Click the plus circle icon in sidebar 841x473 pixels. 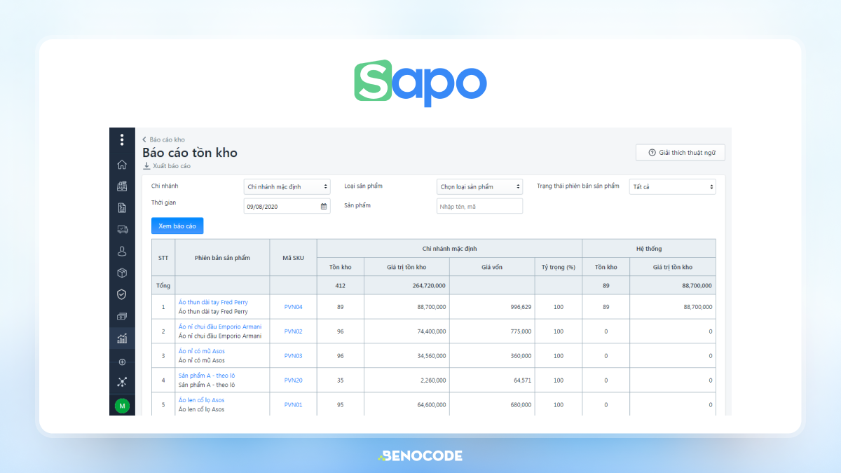[x=122, y=362]
